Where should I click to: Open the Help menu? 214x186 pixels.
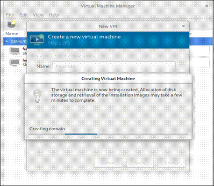[x=54, y=15]
